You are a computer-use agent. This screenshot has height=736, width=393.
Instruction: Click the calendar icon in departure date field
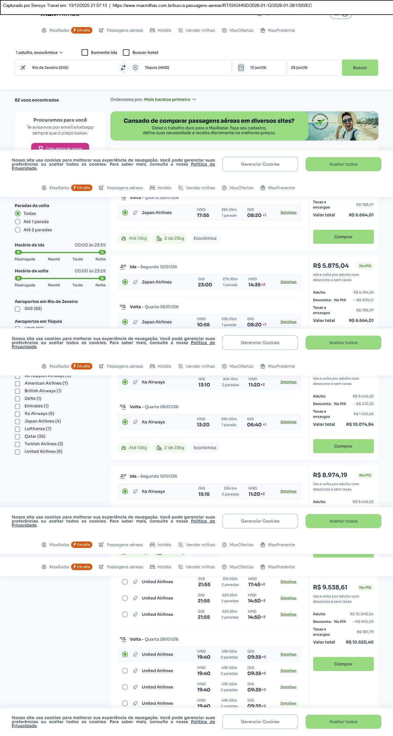241,68
